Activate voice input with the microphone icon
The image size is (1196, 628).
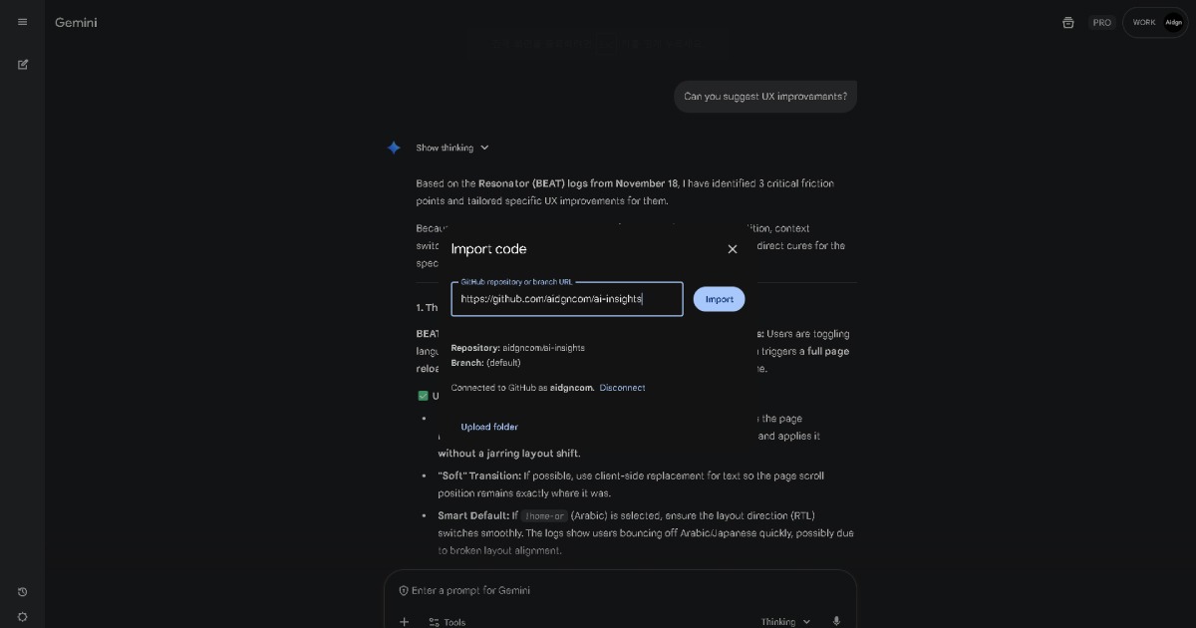coord(836,621)
